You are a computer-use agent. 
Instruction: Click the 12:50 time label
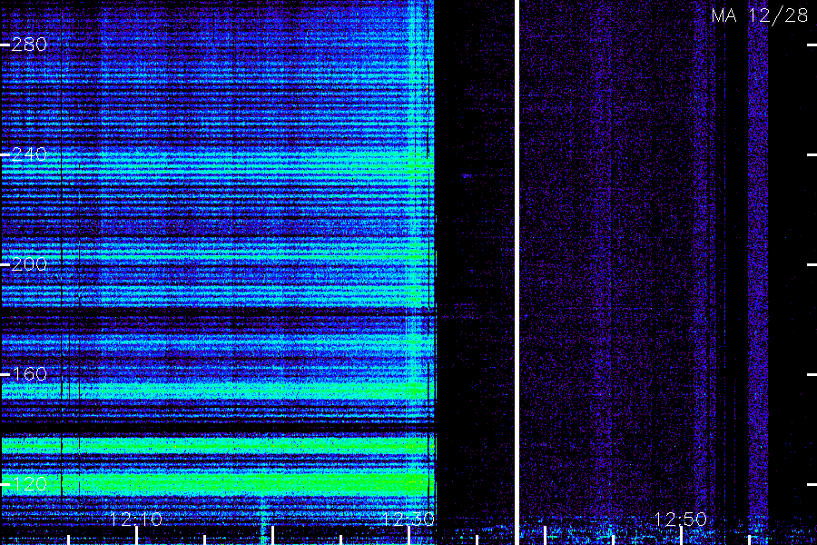(x=681, y=520)
